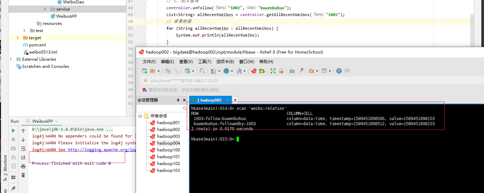Close the WeiboAPP run tab
Viewport: 484px width, 193px height.
tap(57, 121)
